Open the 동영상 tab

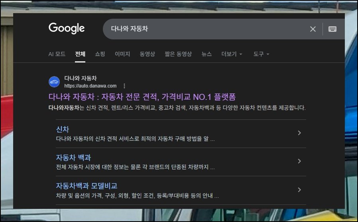tap(147, 54)
